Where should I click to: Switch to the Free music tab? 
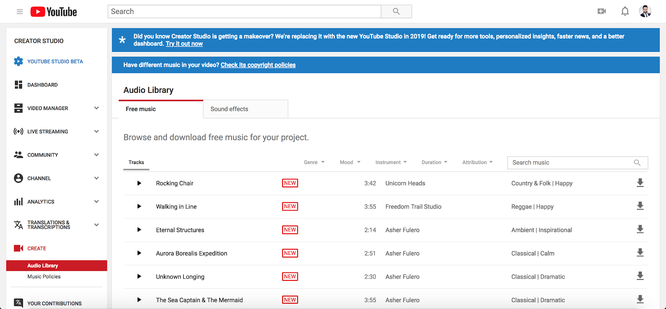[161, 109]
